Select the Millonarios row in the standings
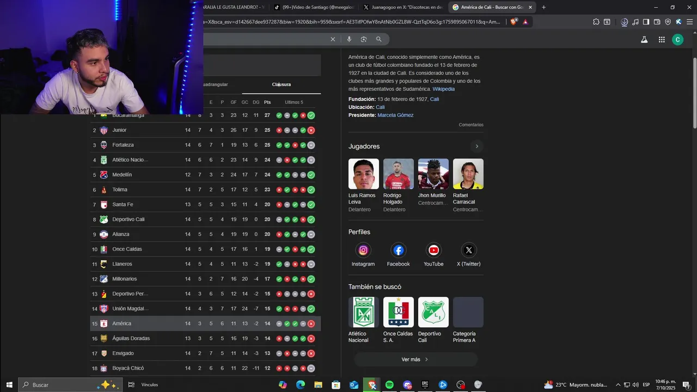This screenshot has height=392, width=697. point(205,279)
